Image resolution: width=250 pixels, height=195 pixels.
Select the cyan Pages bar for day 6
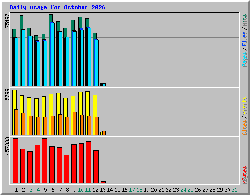tap(53, 55)
